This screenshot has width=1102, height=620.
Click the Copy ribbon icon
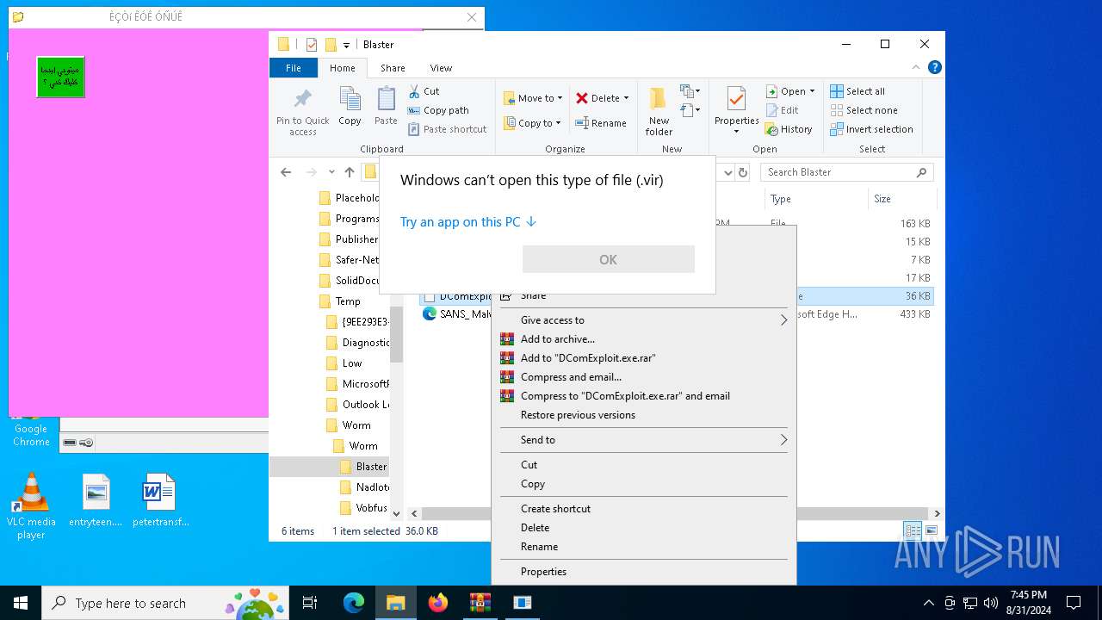point(350,98)
